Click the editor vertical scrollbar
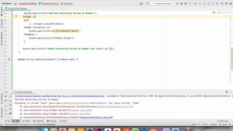The height and width of the screenshot is (131, 233). [x=232, y=60]
